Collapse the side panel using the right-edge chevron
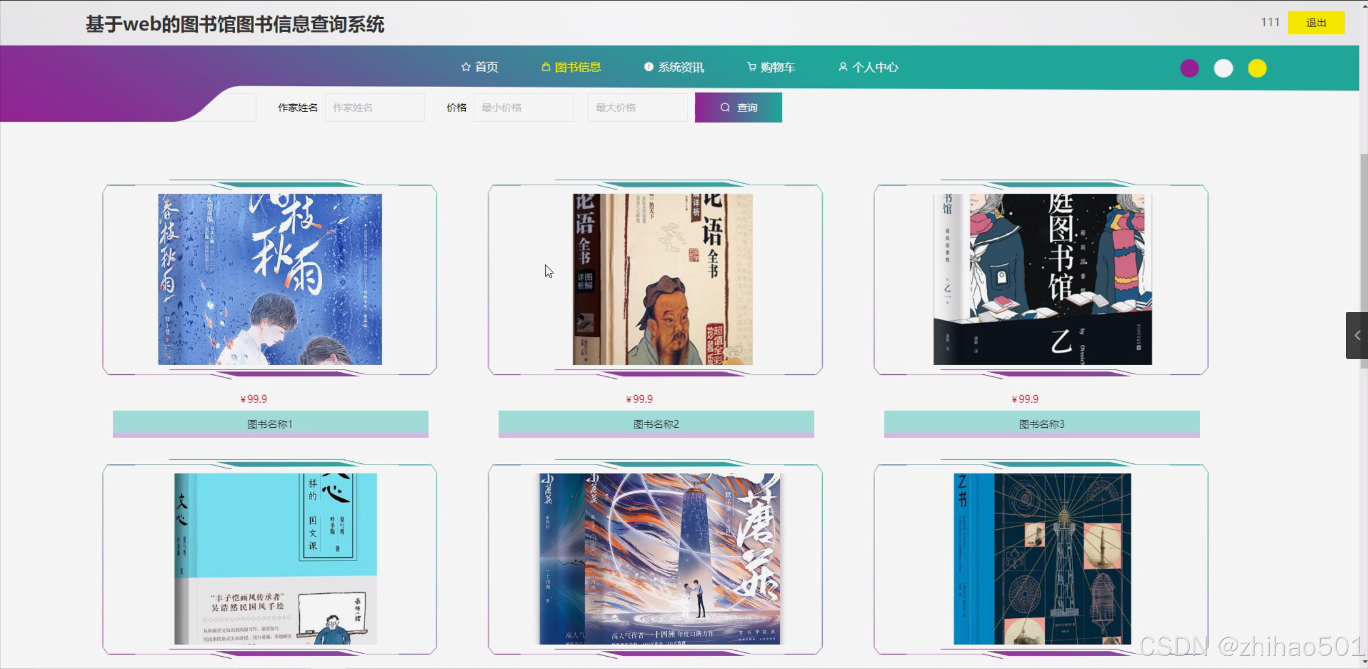The width and height of the screenshot is (1368, 669). point(1357,335)
